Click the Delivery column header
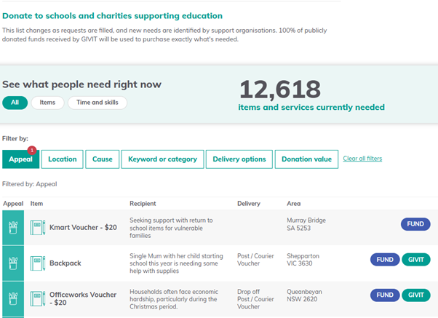This screenshot has height=318, width=438. tap(249, 204)
